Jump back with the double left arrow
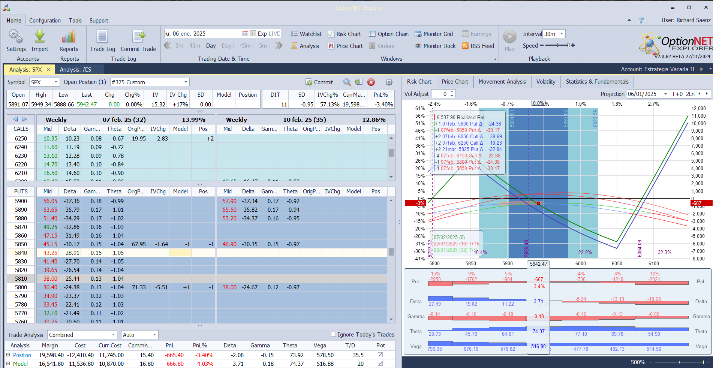This screenshot has width=713, height=368. [168, 46]
